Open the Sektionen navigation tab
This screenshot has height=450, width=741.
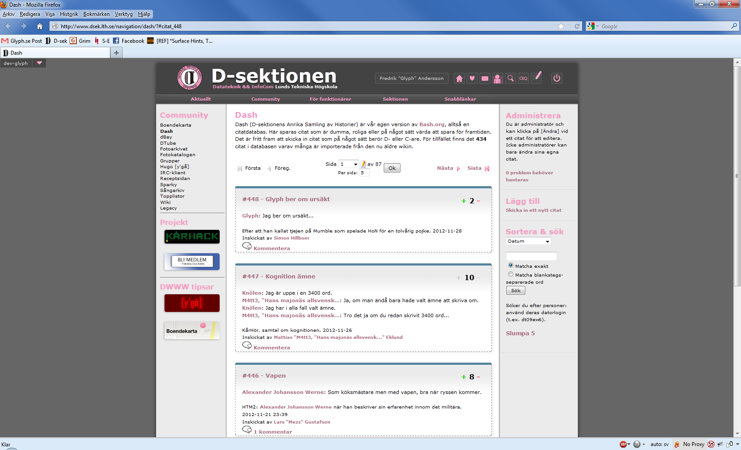[395, 99]
